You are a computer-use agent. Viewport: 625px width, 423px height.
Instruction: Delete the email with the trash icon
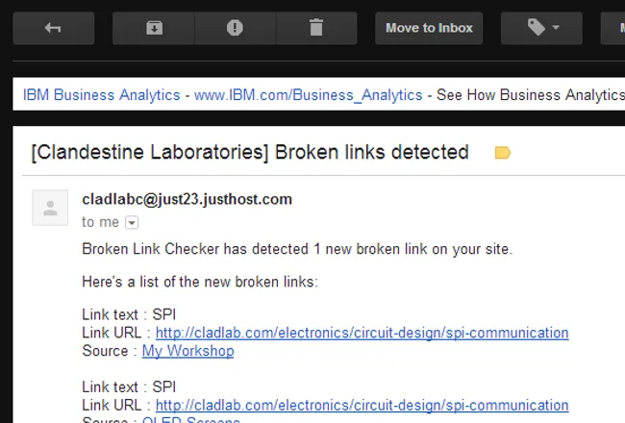click(x=316, y=29)
